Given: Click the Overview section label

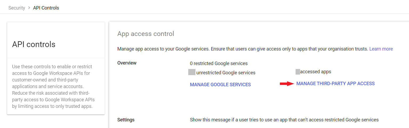Looking at the screenshot, I should click(127, 63).
